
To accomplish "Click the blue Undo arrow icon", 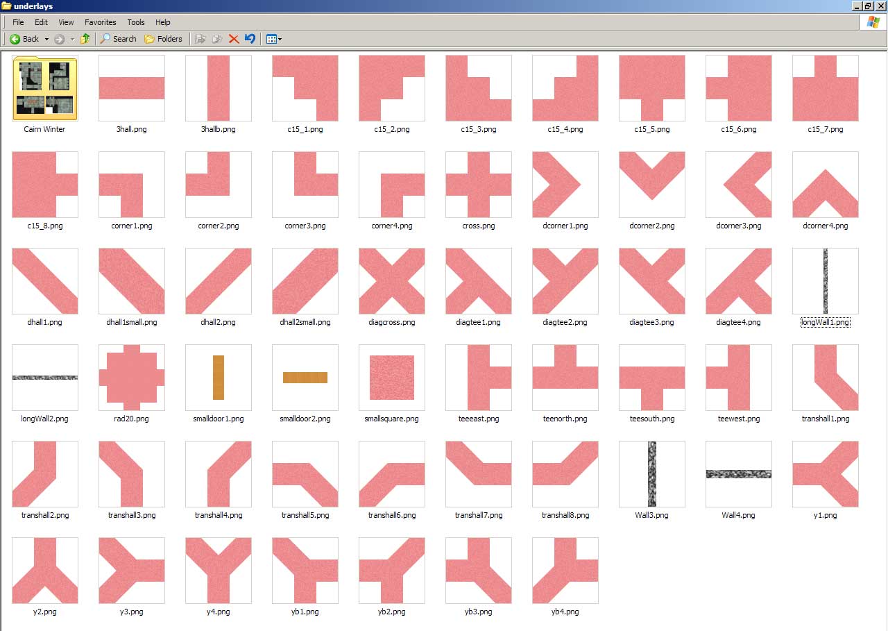I will tap(250, 39).
